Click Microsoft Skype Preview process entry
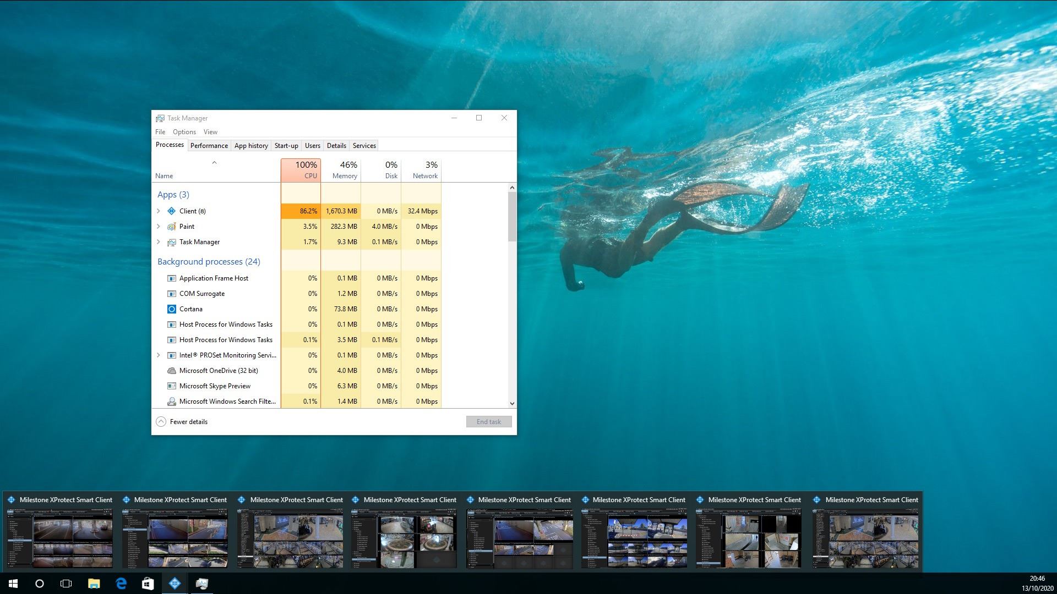 pos(214,385)
